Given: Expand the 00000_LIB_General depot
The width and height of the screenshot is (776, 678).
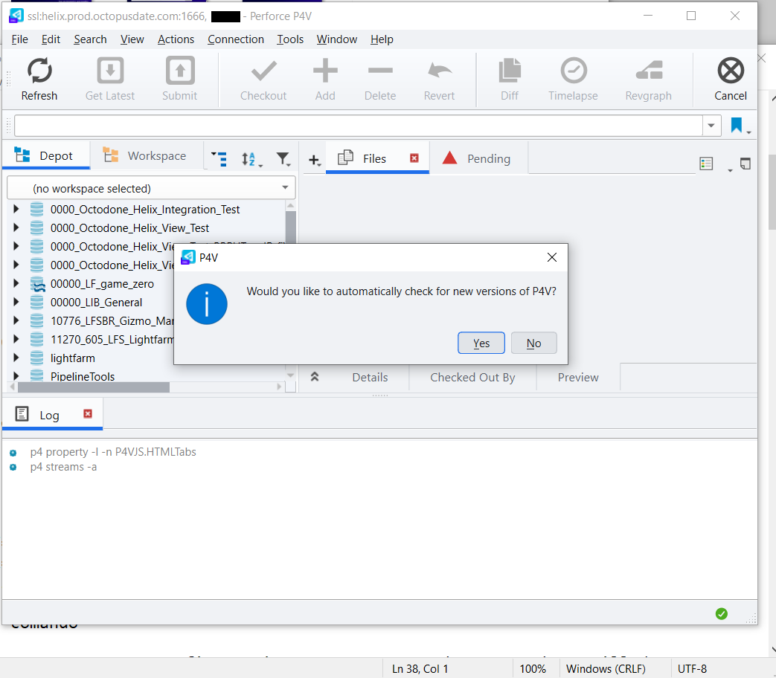Looking at the screenshot, I should pyautogui.click(x=16, y=302).
